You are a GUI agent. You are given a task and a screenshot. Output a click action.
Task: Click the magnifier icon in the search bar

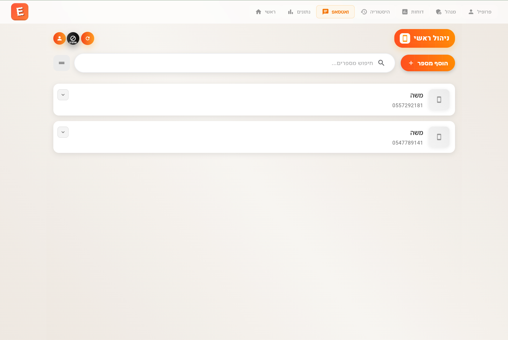(381, 63)
